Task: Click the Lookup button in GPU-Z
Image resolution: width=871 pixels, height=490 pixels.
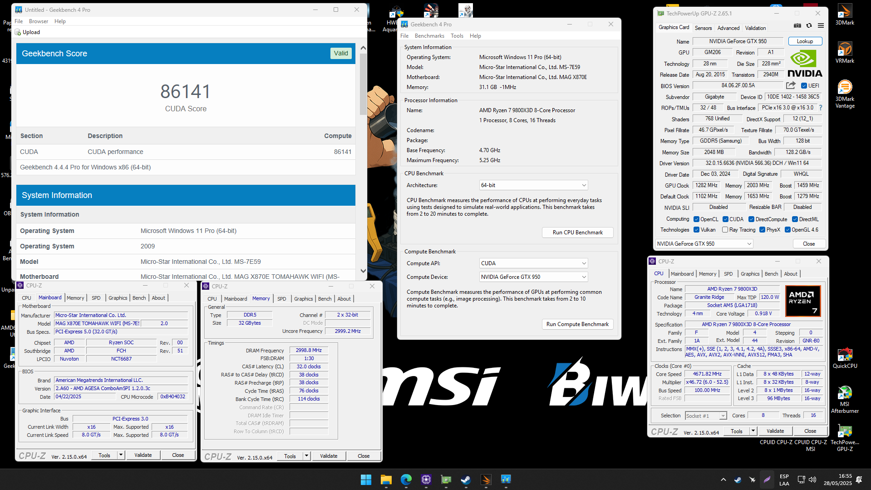Action: coord(805,41)
